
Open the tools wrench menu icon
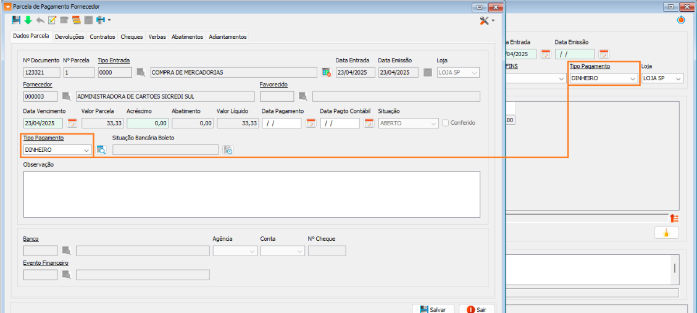[484, 20]
